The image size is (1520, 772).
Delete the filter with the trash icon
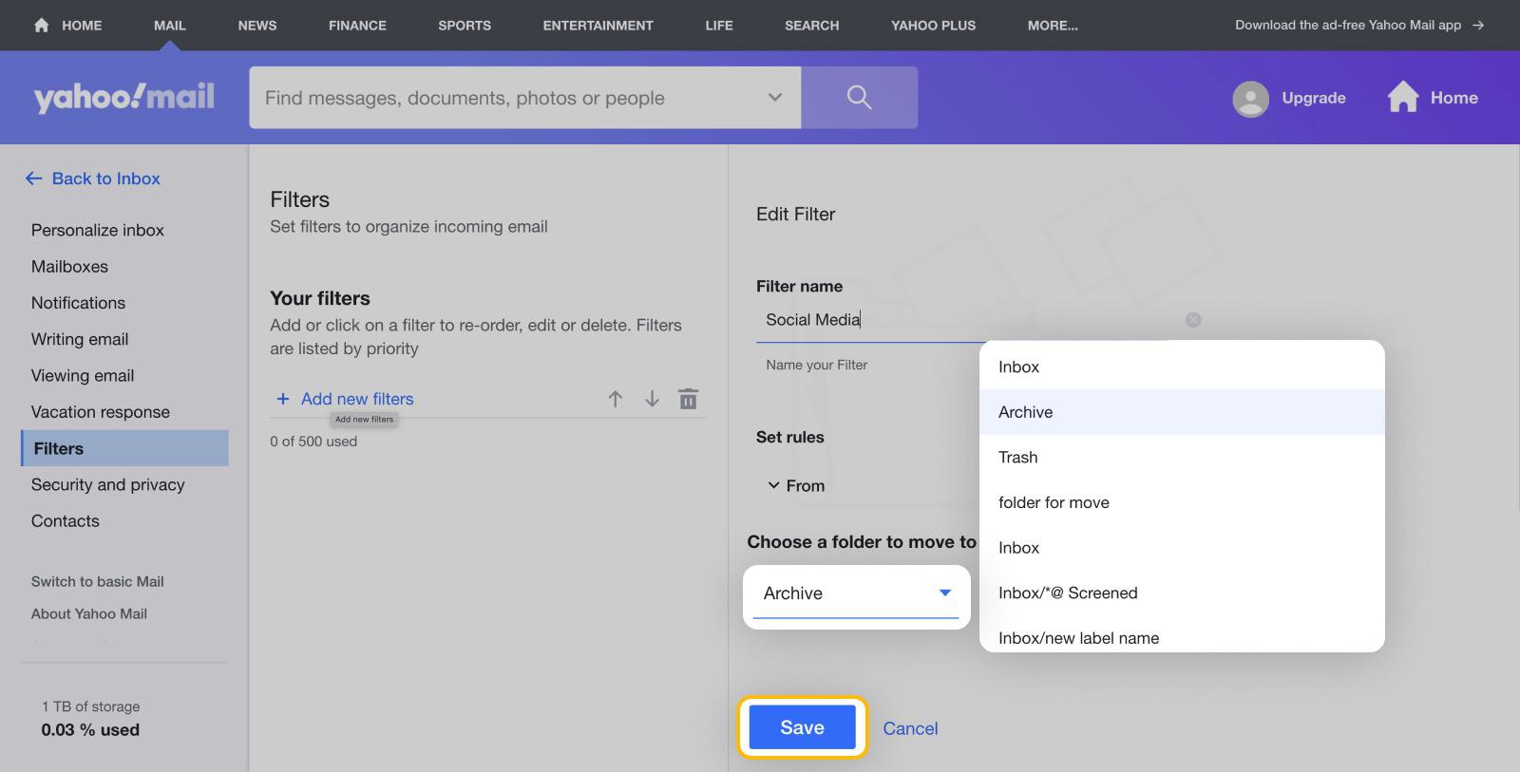689,399
